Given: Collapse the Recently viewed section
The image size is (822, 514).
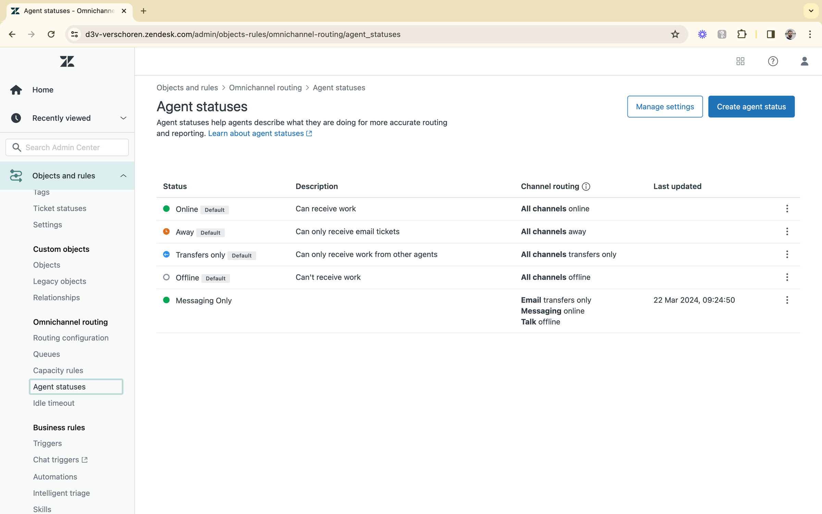Looking at the screenshot, I should 123,118.
